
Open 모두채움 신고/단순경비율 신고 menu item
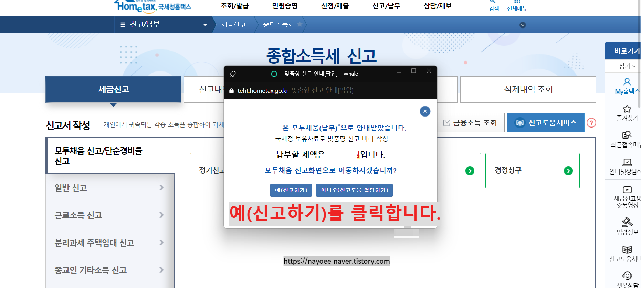[x=111, y=156]
